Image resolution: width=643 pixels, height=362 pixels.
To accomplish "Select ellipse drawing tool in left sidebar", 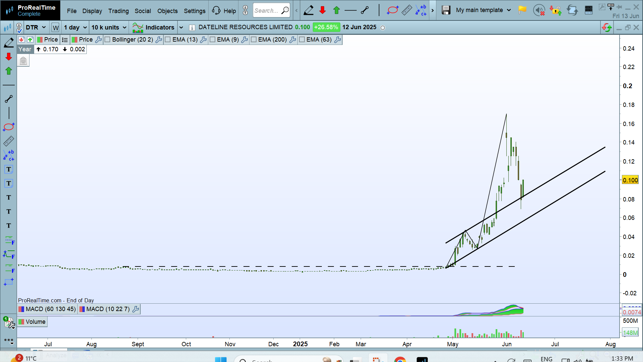I will pos(9,127).
